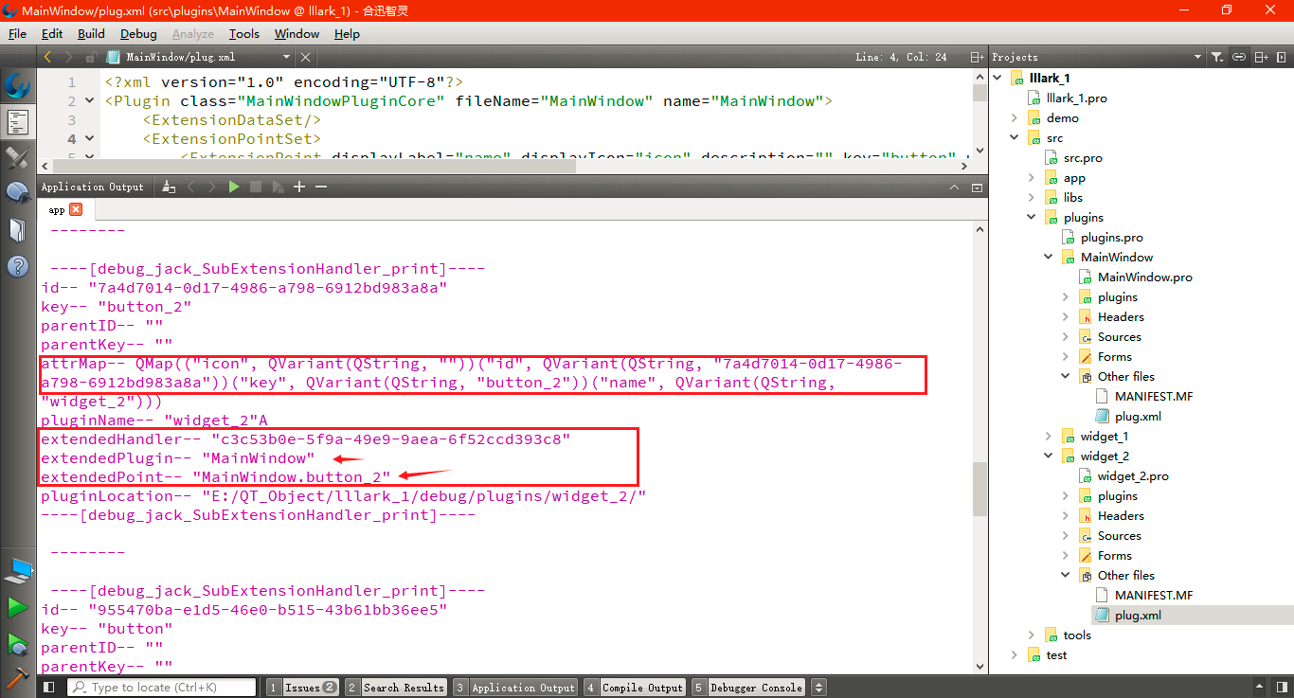Viewport: 1294px width, 698px height.
Task: Hide the left mode sidebar
Action: pyautogui.click(x=47, y=687)
